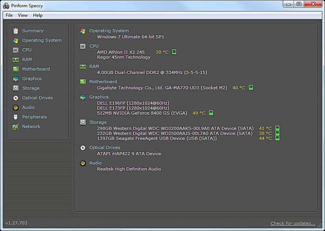Open CPU heading in main panel
The height and width of the screenshot is (231, 325).
[94, 46]
